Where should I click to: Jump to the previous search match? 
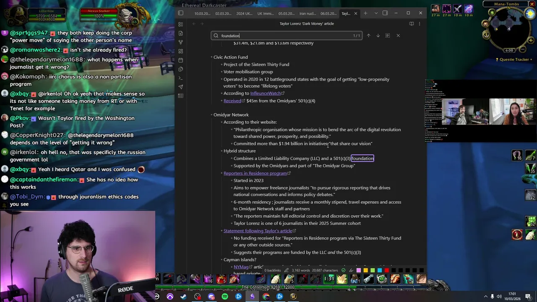[368, 36]
